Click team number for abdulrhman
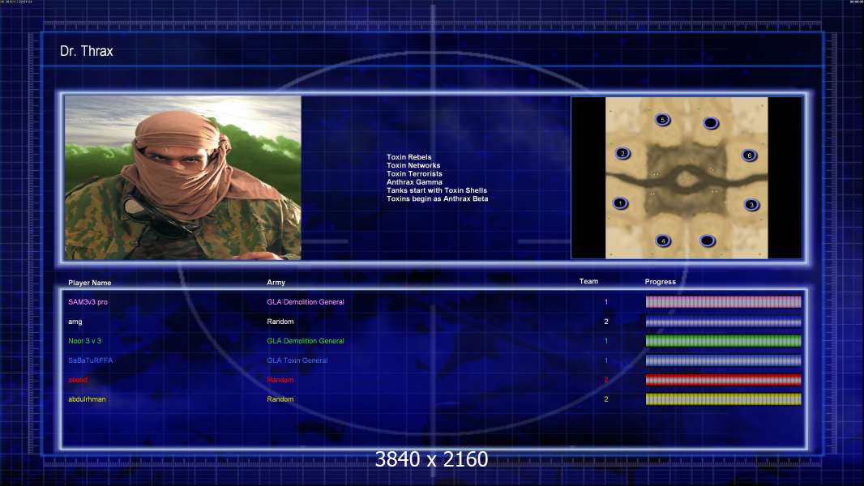This screenshot has width=864, height=486. click(x=606, y=399)
